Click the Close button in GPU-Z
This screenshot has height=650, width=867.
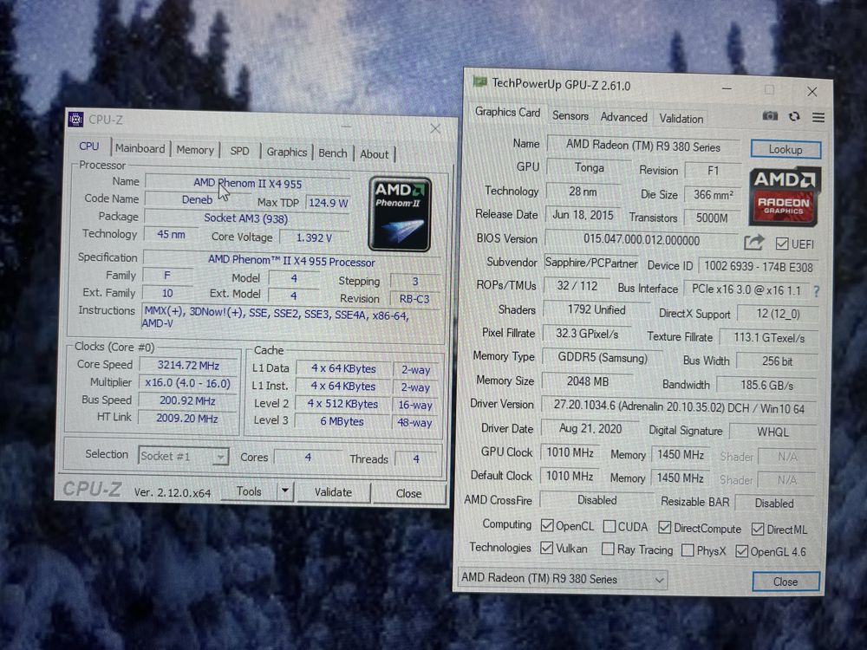pos(786,582)
